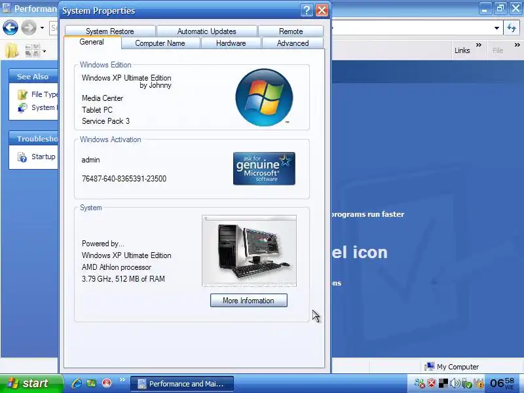Open the Back/Forward history dropdown arrow
Viewport: 524px width, 393px height.
tap(42, 28)
